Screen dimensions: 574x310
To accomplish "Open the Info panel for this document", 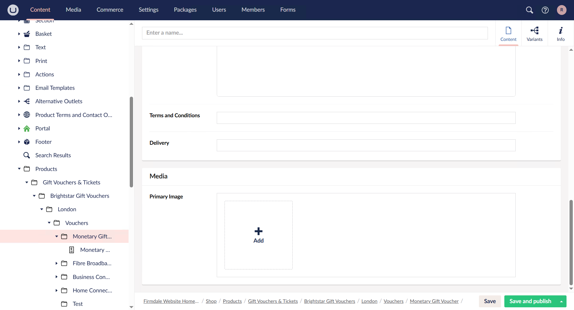I will pos(561,33).
